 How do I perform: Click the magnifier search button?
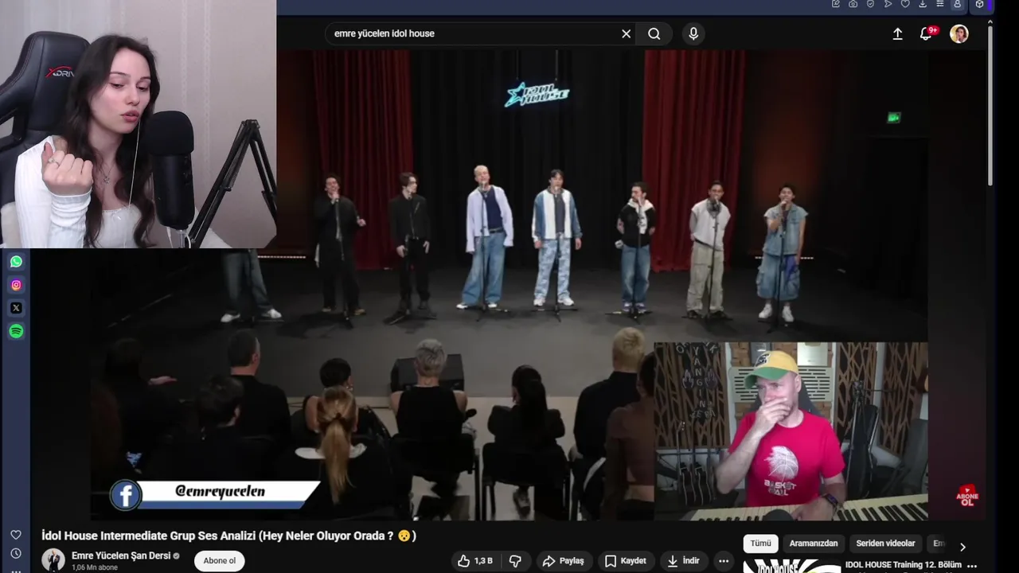[654, 33]
